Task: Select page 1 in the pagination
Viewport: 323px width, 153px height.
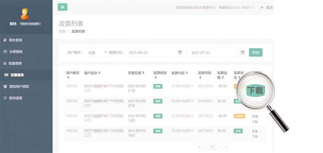Action: (212, 147)
